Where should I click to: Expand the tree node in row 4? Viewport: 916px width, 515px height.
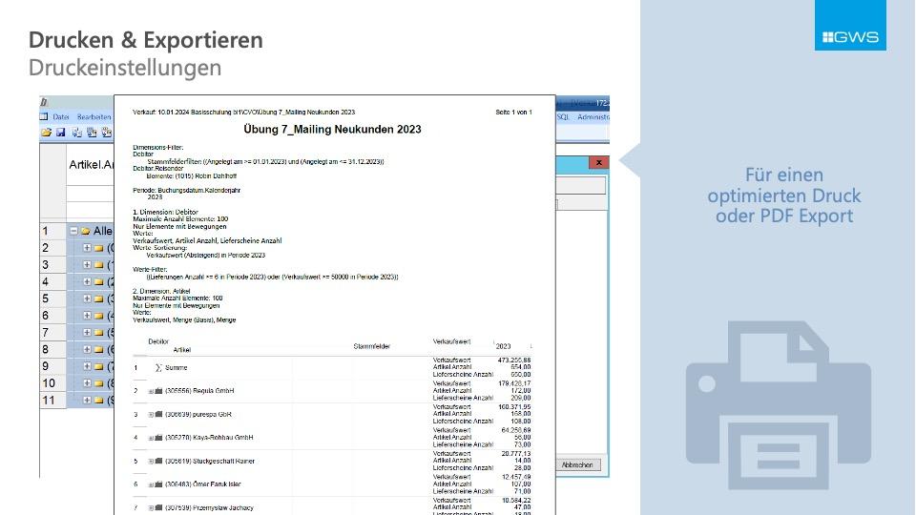click(87, 282)
